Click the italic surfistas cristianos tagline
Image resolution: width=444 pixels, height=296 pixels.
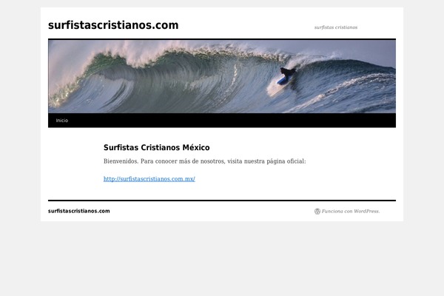click(336, 27)
